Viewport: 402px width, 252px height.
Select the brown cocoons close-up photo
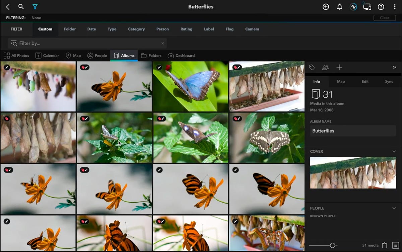[x=38, y=138]
